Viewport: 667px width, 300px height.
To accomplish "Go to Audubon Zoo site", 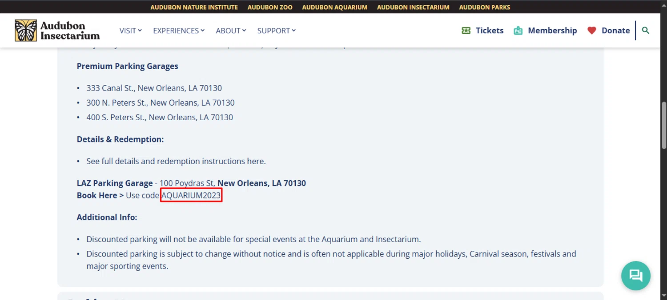I will [270, 7].
